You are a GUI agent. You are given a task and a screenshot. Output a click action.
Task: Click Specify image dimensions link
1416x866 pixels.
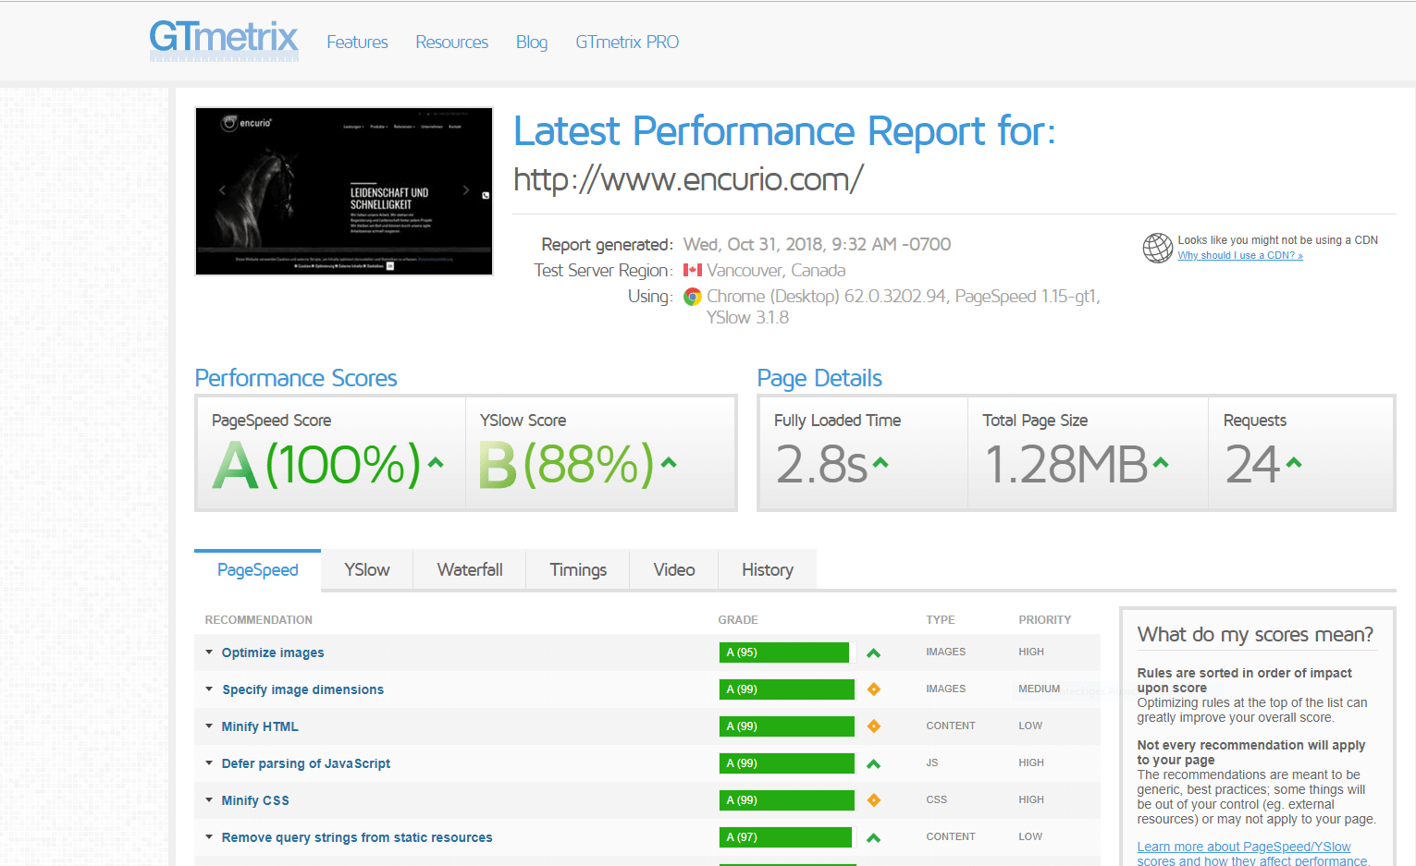tap(302, 689)
